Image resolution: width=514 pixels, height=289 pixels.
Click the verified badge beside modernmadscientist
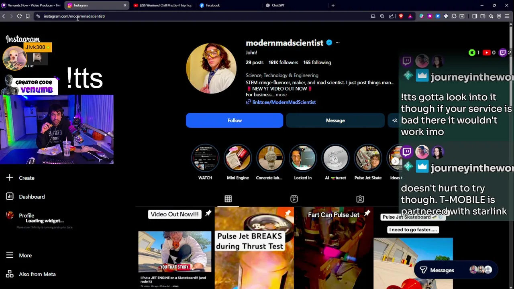(329, 43)
